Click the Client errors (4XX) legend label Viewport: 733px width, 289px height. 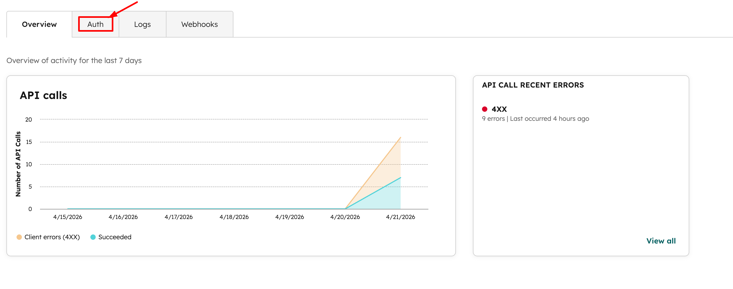(52, 237)
